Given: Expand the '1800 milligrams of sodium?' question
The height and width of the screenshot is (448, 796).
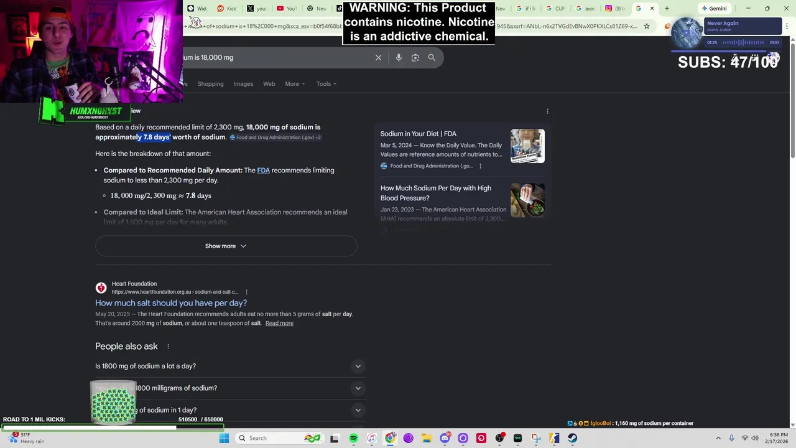Looking at the screenshot, I should pos(229,388).
